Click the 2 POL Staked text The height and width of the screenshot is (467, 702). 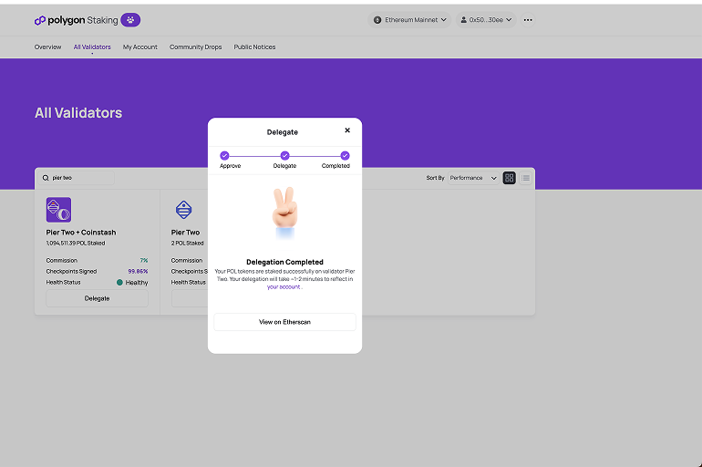click(187, 244)
